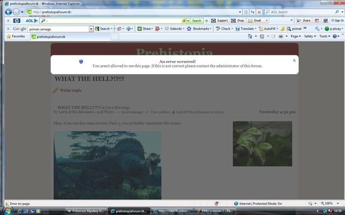The image size is (345, 215).
Task: Expand the address bar history dropdown
Action: point(240,12)
